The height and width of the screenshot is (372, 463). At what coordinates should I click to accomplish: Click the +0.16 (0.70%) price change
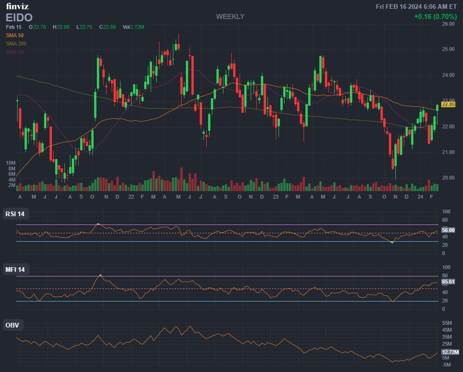pos(435,17)
